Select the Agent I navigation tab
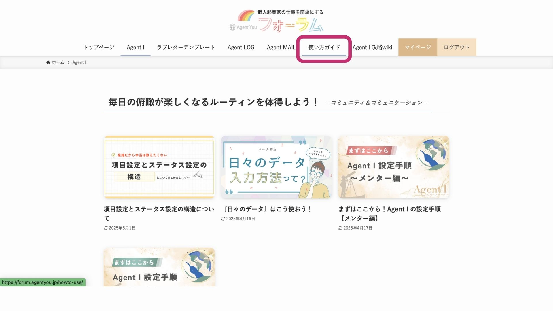The image size is (553, 311). point(135,47)
